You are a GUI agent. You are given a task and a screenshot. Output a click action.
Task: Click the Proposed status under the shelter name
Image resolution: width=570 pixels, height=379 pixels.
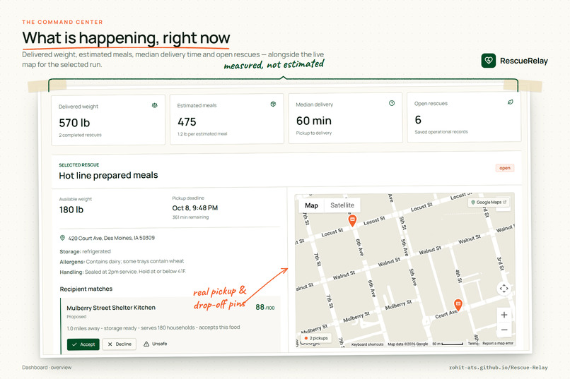coord(76,317)
